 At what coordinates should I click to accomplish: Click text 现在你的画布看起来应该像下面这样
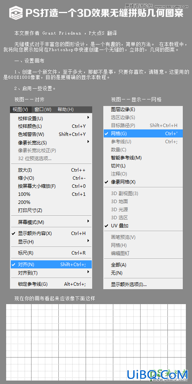pos(55,298)
